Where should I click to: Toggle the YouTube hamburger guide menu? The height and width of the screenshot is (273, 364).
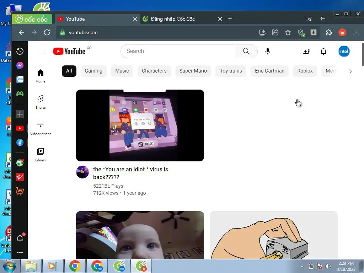[x=41, y=51]
